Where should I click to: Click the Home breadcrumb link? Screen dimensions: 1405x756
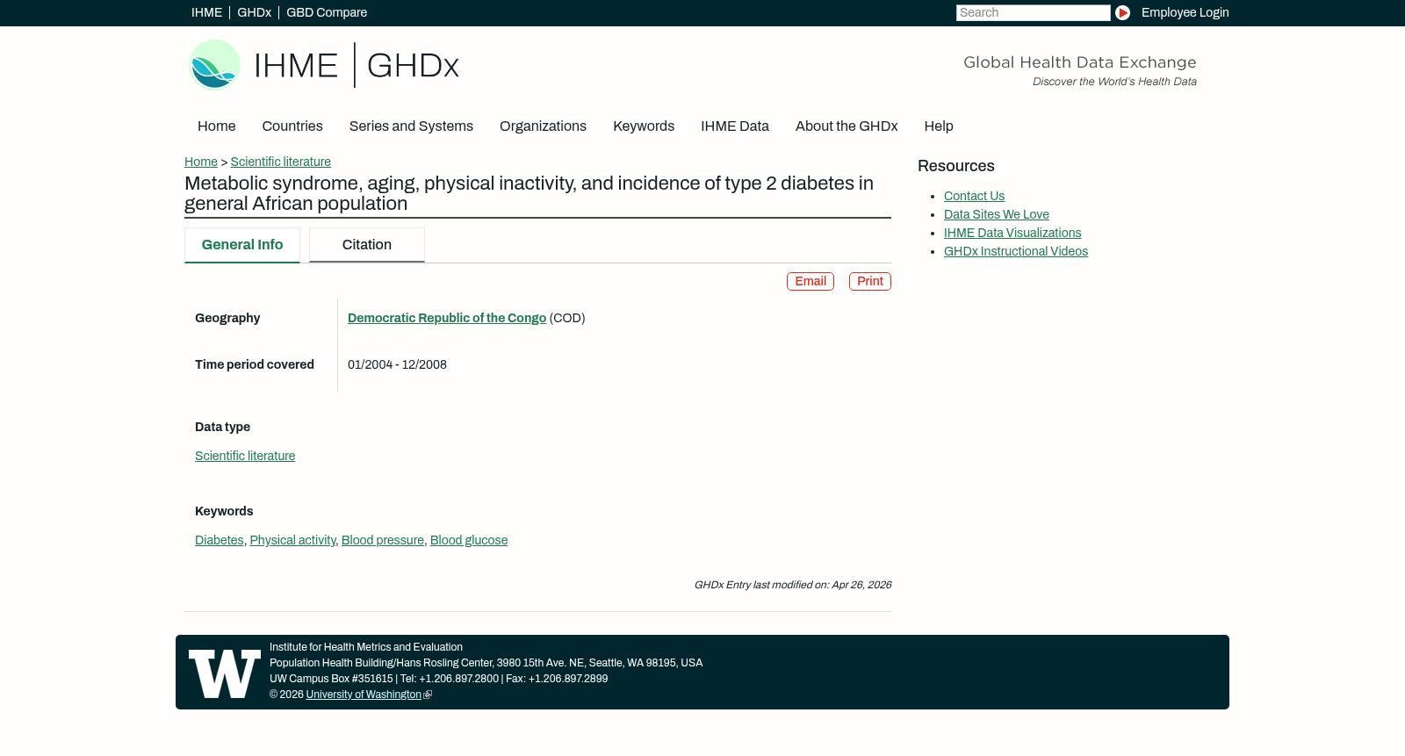click(201, 162)
